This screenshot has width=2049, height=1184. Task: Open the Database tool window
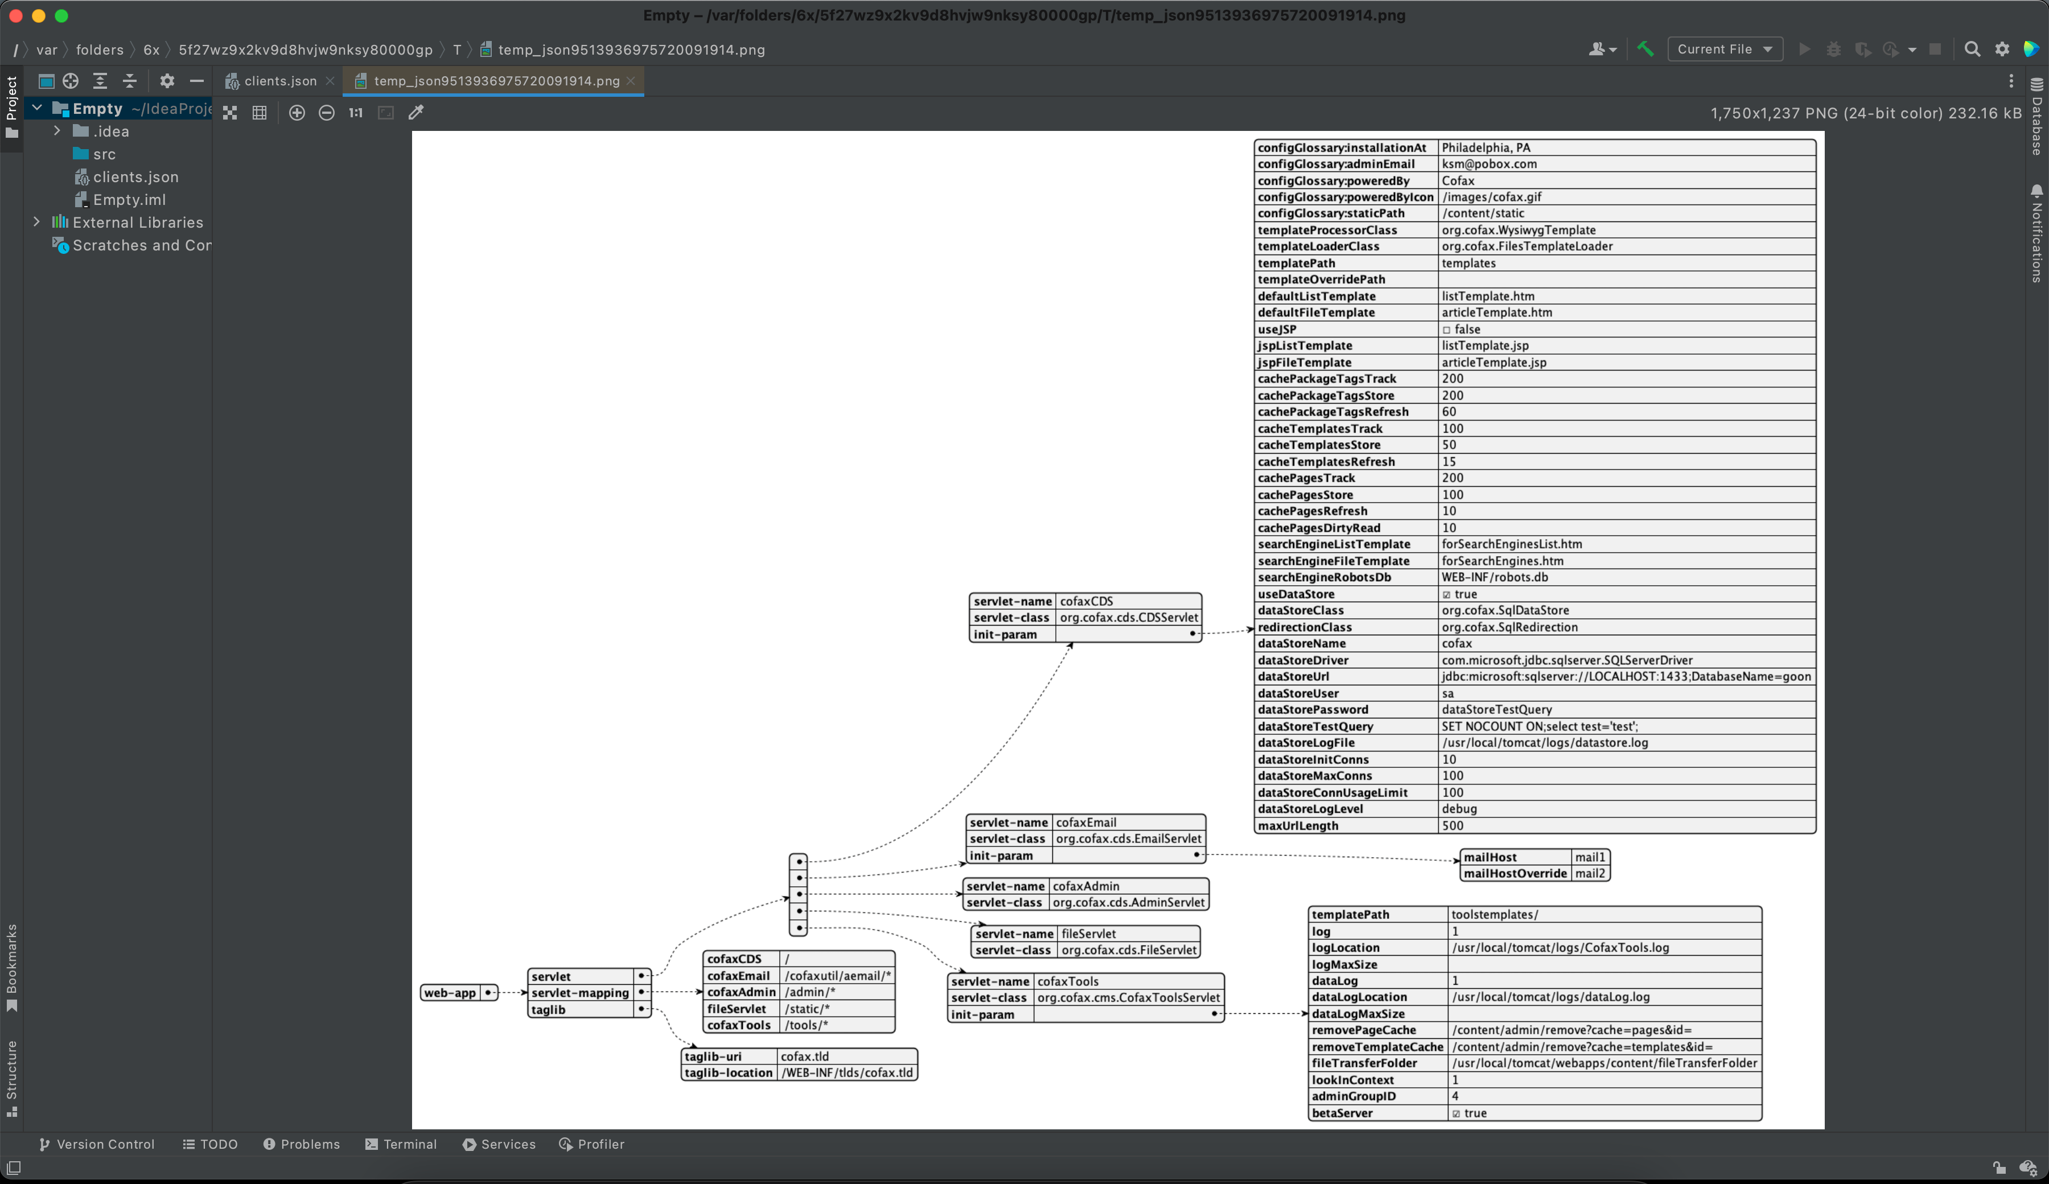click(2036, 126)
